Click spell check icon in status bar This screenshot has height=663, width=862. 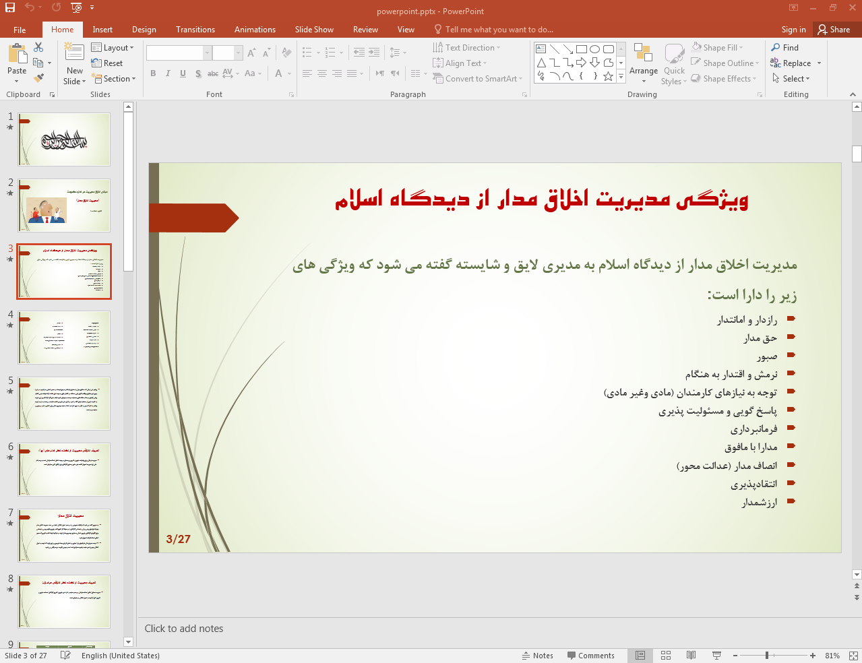65,656
